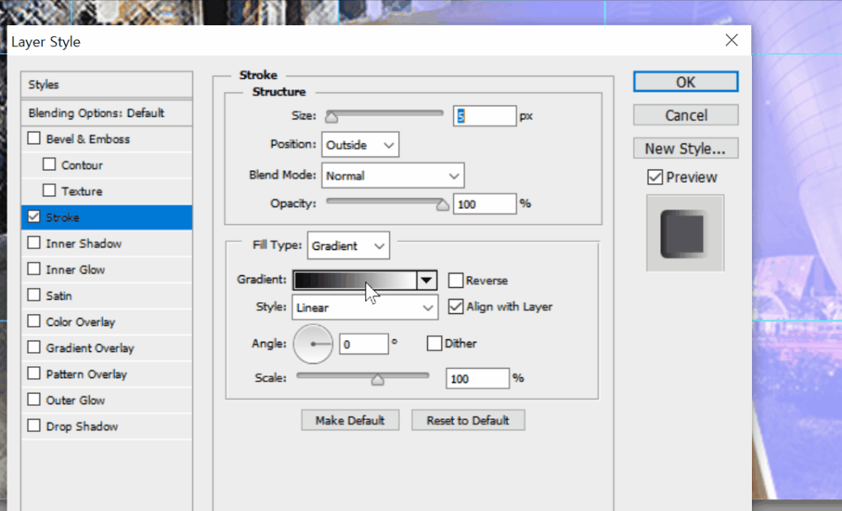842x511 pixels.
Task: Click the Opacity percent input field
Action: pyautogui.click(x=485, y=204)
